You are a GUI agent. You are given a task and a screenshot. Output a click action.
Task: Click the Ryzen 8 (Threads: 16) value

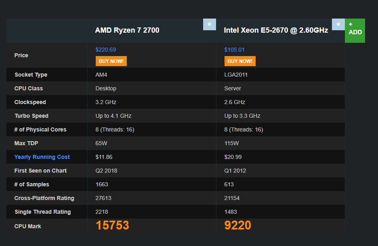pos(115,130)
